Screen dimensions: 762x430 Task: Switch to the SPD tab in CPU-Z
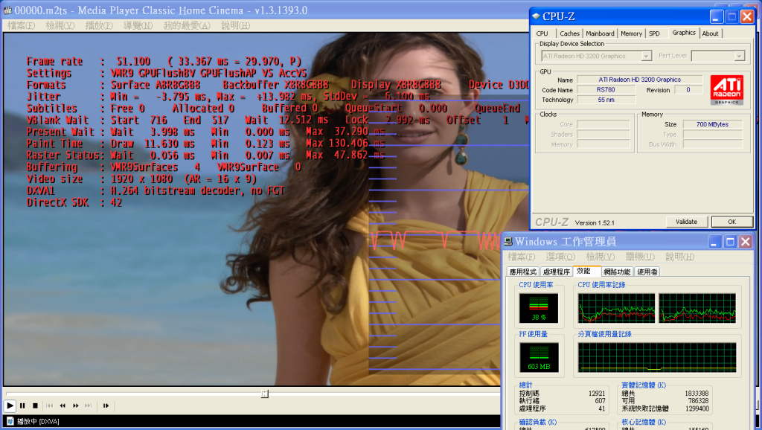click(x=655, y=33)
